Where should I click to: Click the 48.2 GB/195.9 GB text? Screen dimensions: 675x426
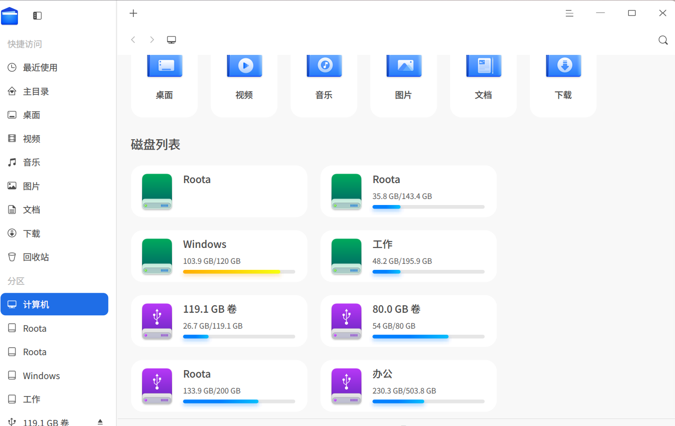(402, 261)
